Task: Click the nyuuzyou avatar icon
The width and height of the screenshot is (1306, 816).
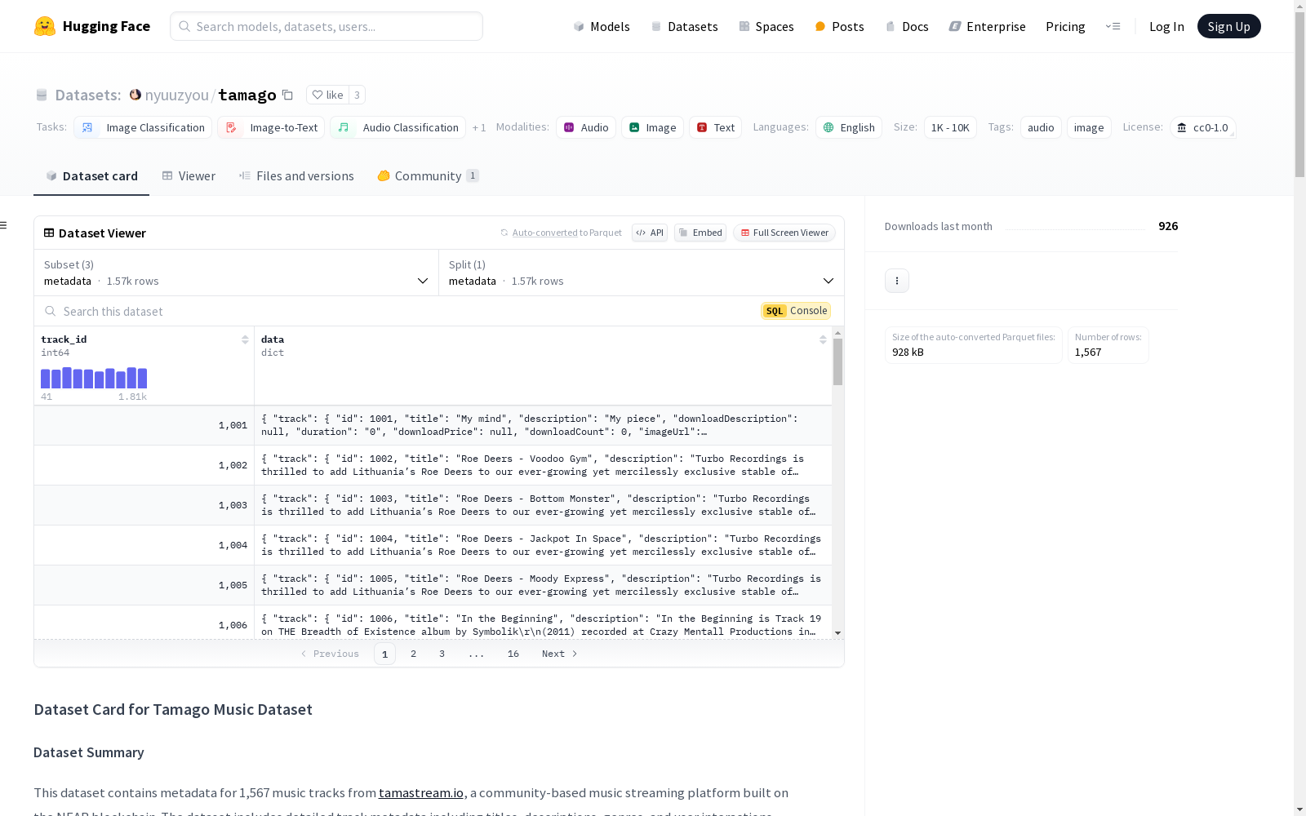Action: point(135,95)
